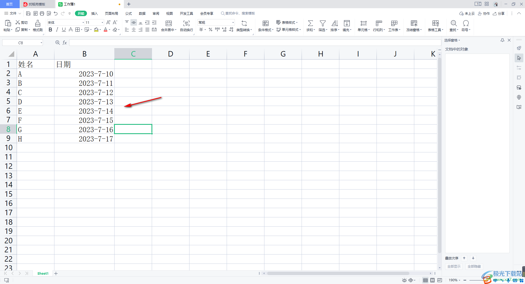Click the Print icon
Image resolution: width=525 pixels, height=284 pixels.
42,13
